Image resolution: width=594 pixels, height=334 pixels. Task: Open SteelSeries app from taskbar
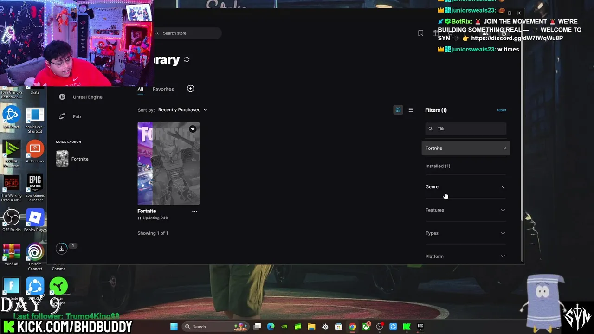pyautogui.click(x=325, y=327)
